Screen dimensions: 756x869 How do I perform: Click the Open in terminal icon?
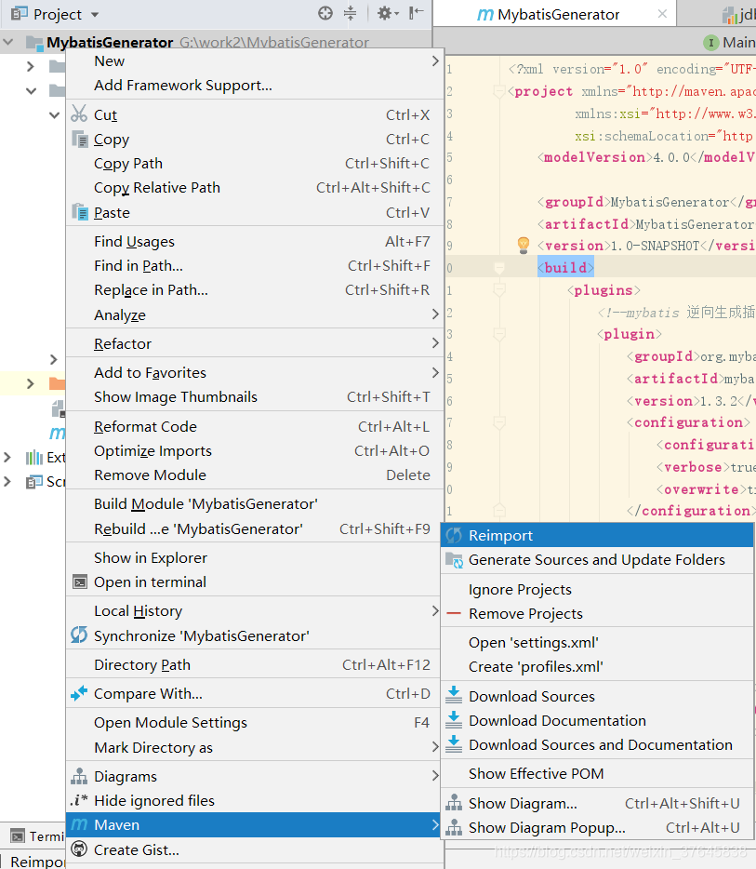click(80, 582)
